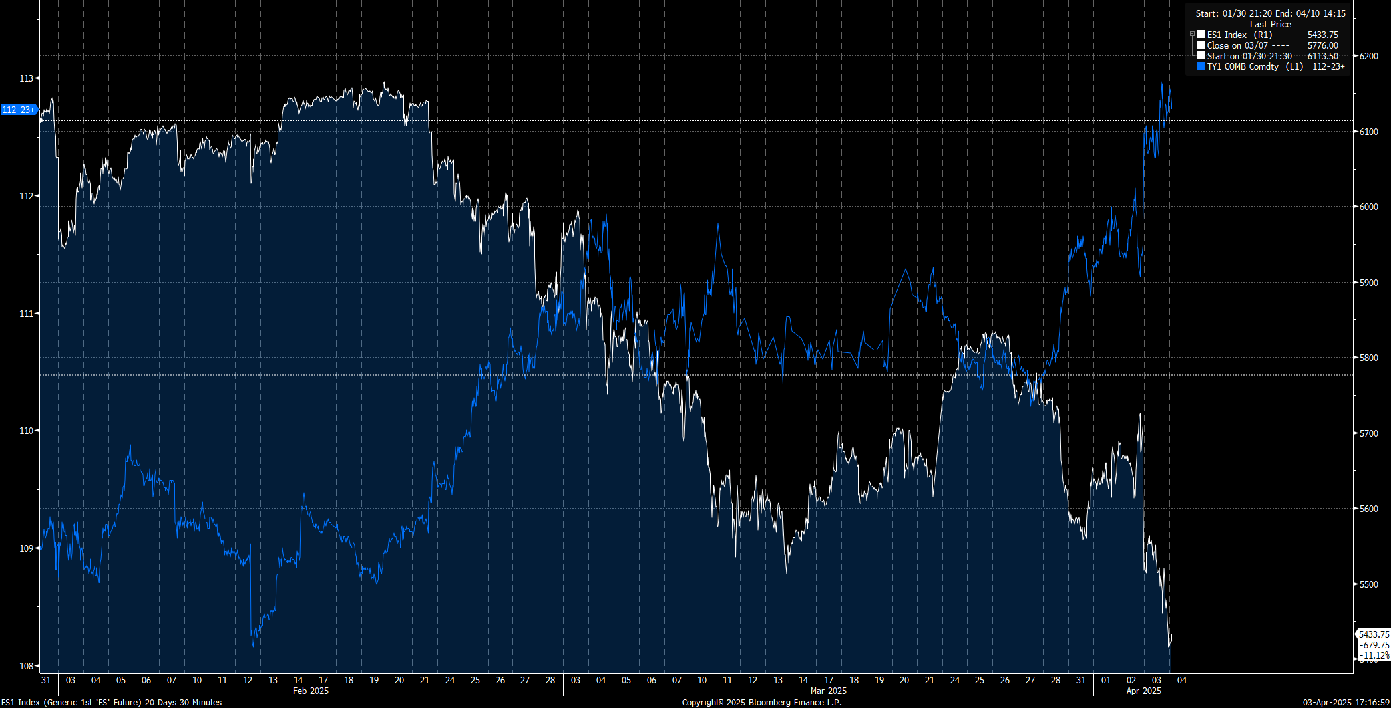Click the Last Price legend header

pyautogui.click(x=1270, y=24)
